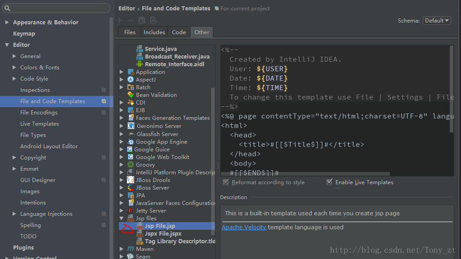Click project-level icon beside Copyright

click(x=104, y=158)
